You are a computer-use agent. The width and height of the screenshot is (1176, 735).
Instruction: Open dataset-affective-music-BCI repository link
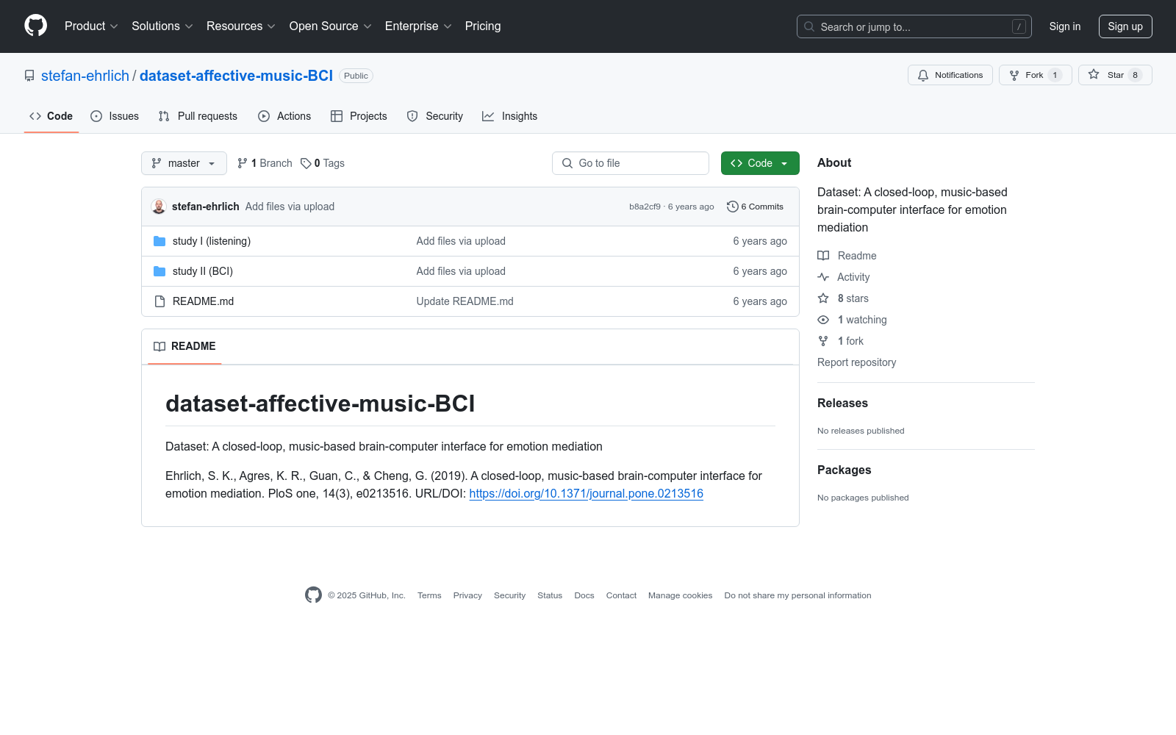pyautogui.click(x=236, y=76)
